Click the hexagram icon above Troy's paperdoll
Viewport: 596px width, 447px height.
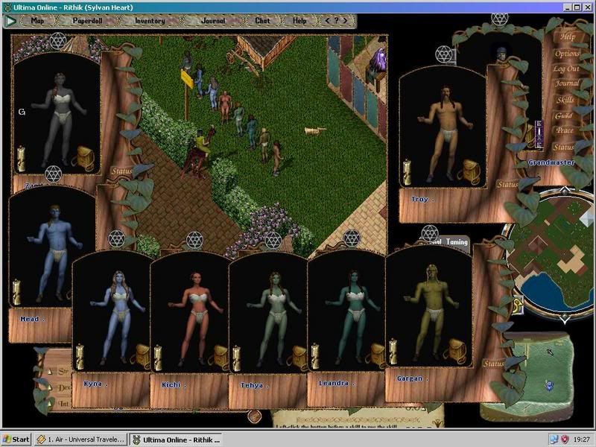coord(444,54)
